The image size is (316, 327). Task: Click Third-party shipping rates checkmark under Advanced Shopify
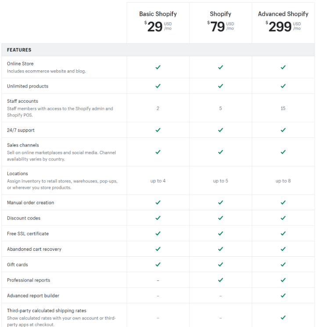click(283, 317)
